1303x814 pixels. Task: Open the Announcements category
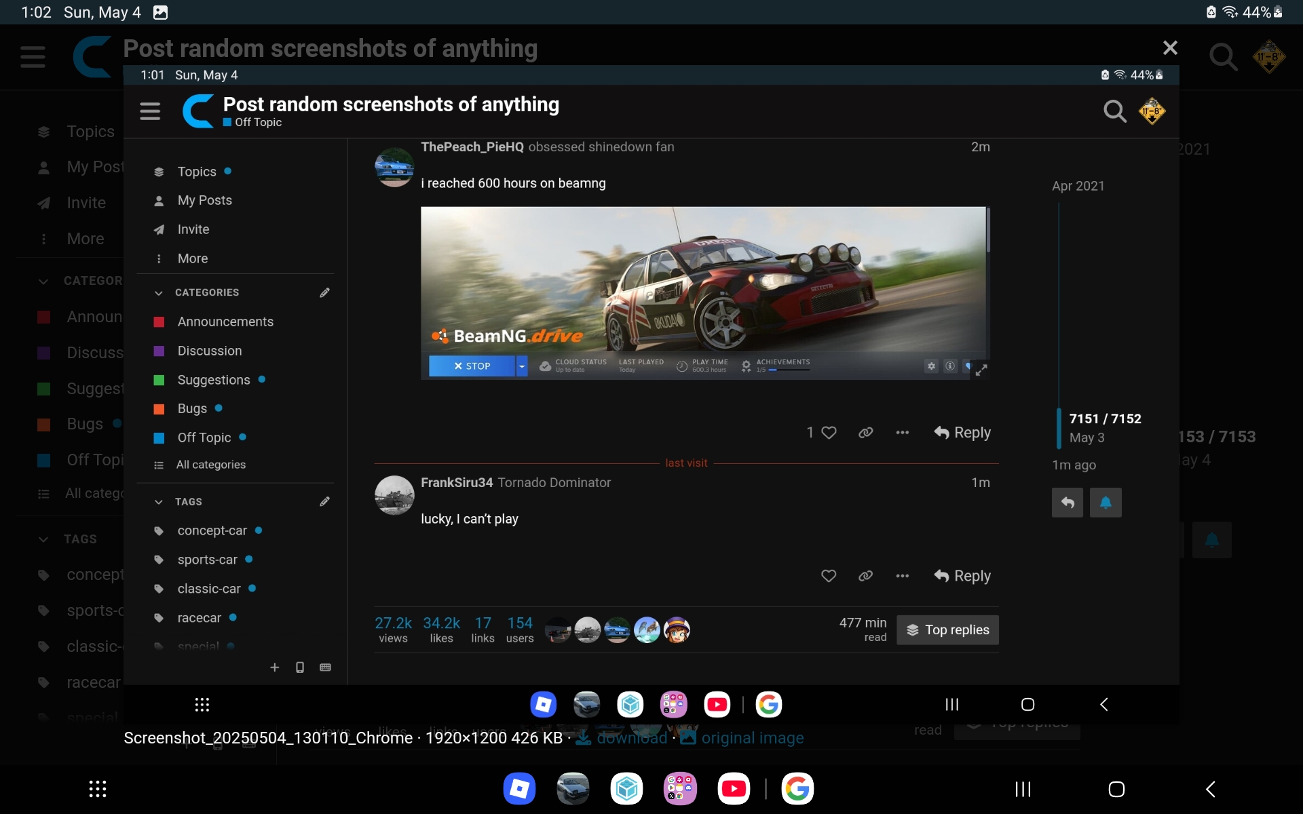tap(225, 322)
